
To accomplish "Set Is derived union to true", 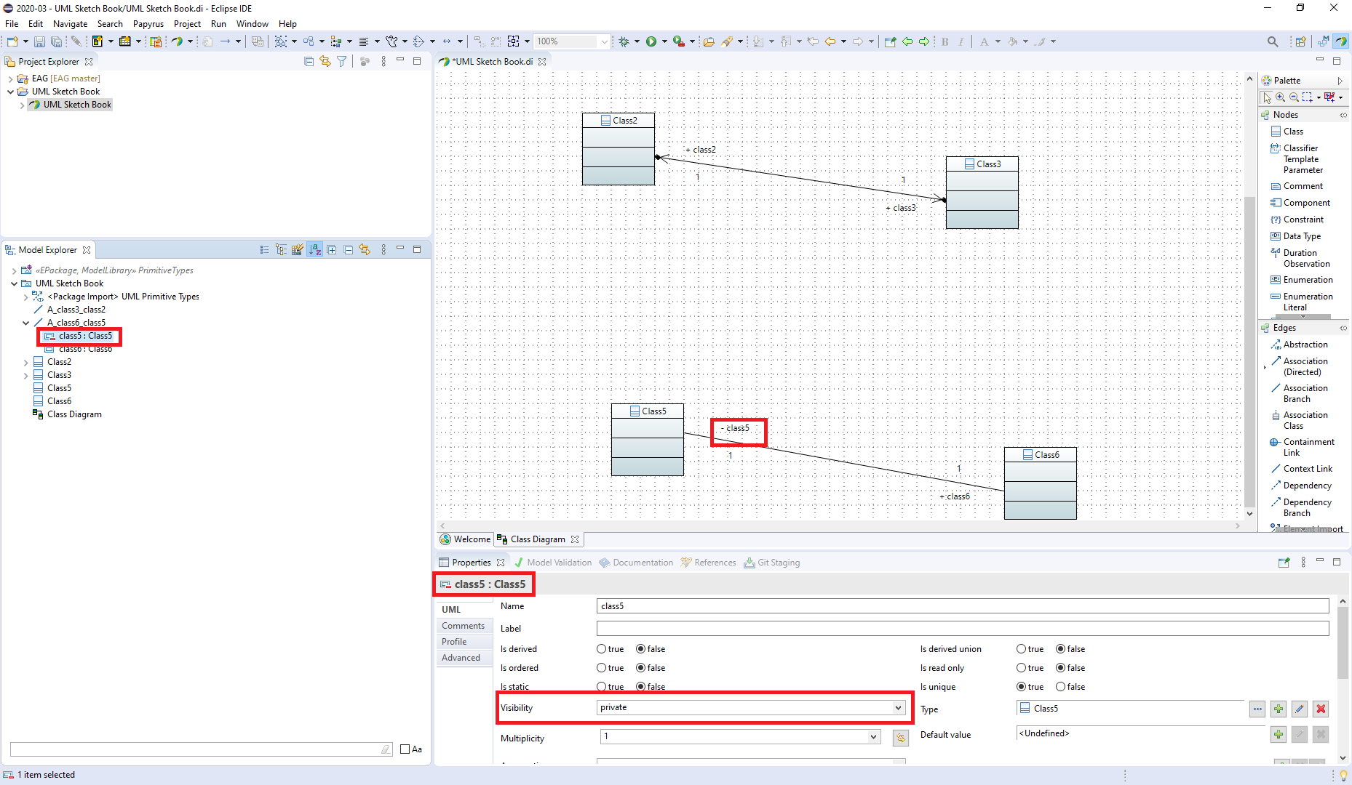I will 1022,649.
